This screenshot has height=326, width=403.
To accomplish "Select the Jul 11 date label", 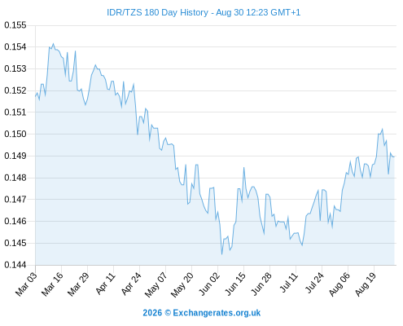I will point(289,283).
